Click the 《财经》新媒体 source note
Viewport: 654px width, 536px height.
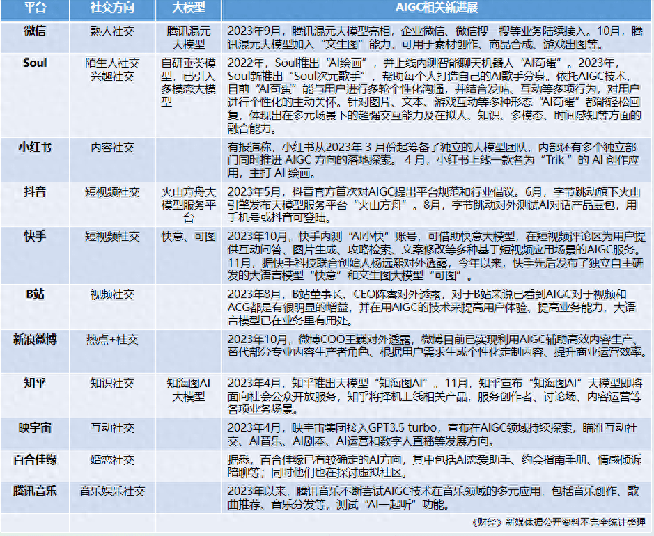(559, 522)
